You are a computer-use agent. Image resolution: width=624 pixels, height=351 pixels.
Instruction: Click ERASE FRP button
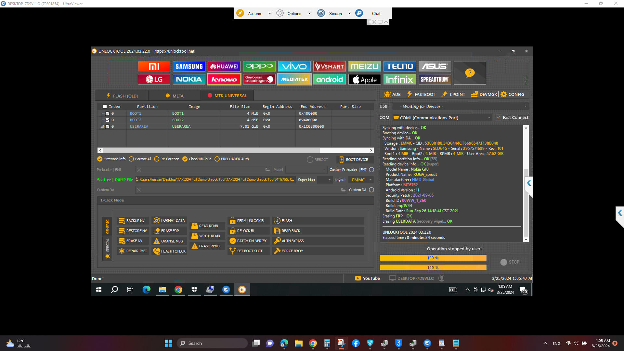click(x=169, y=231)
